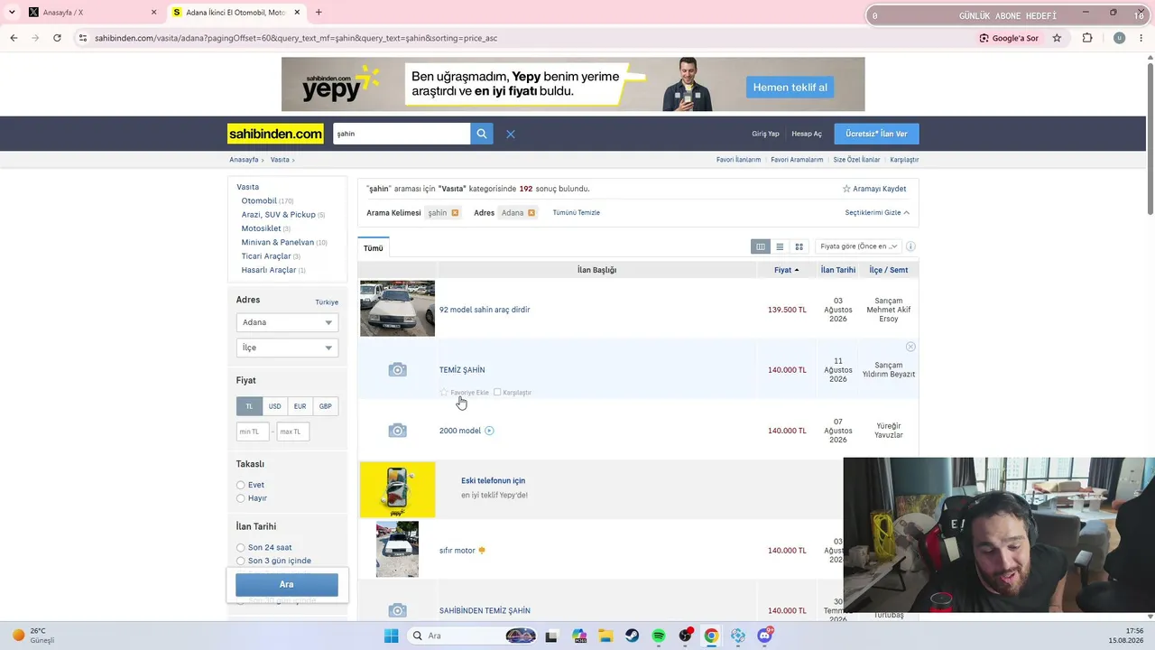Screen dimensions: 1155x650
Task: Click the Ücretsiz İlan Ver button
Action: [876, 134]
